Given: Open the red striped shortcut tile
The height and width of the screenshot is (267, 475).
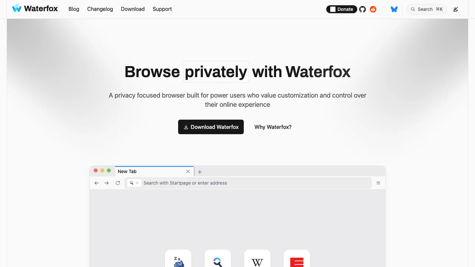Looking at the screenshot, I should tap(297, 258).
